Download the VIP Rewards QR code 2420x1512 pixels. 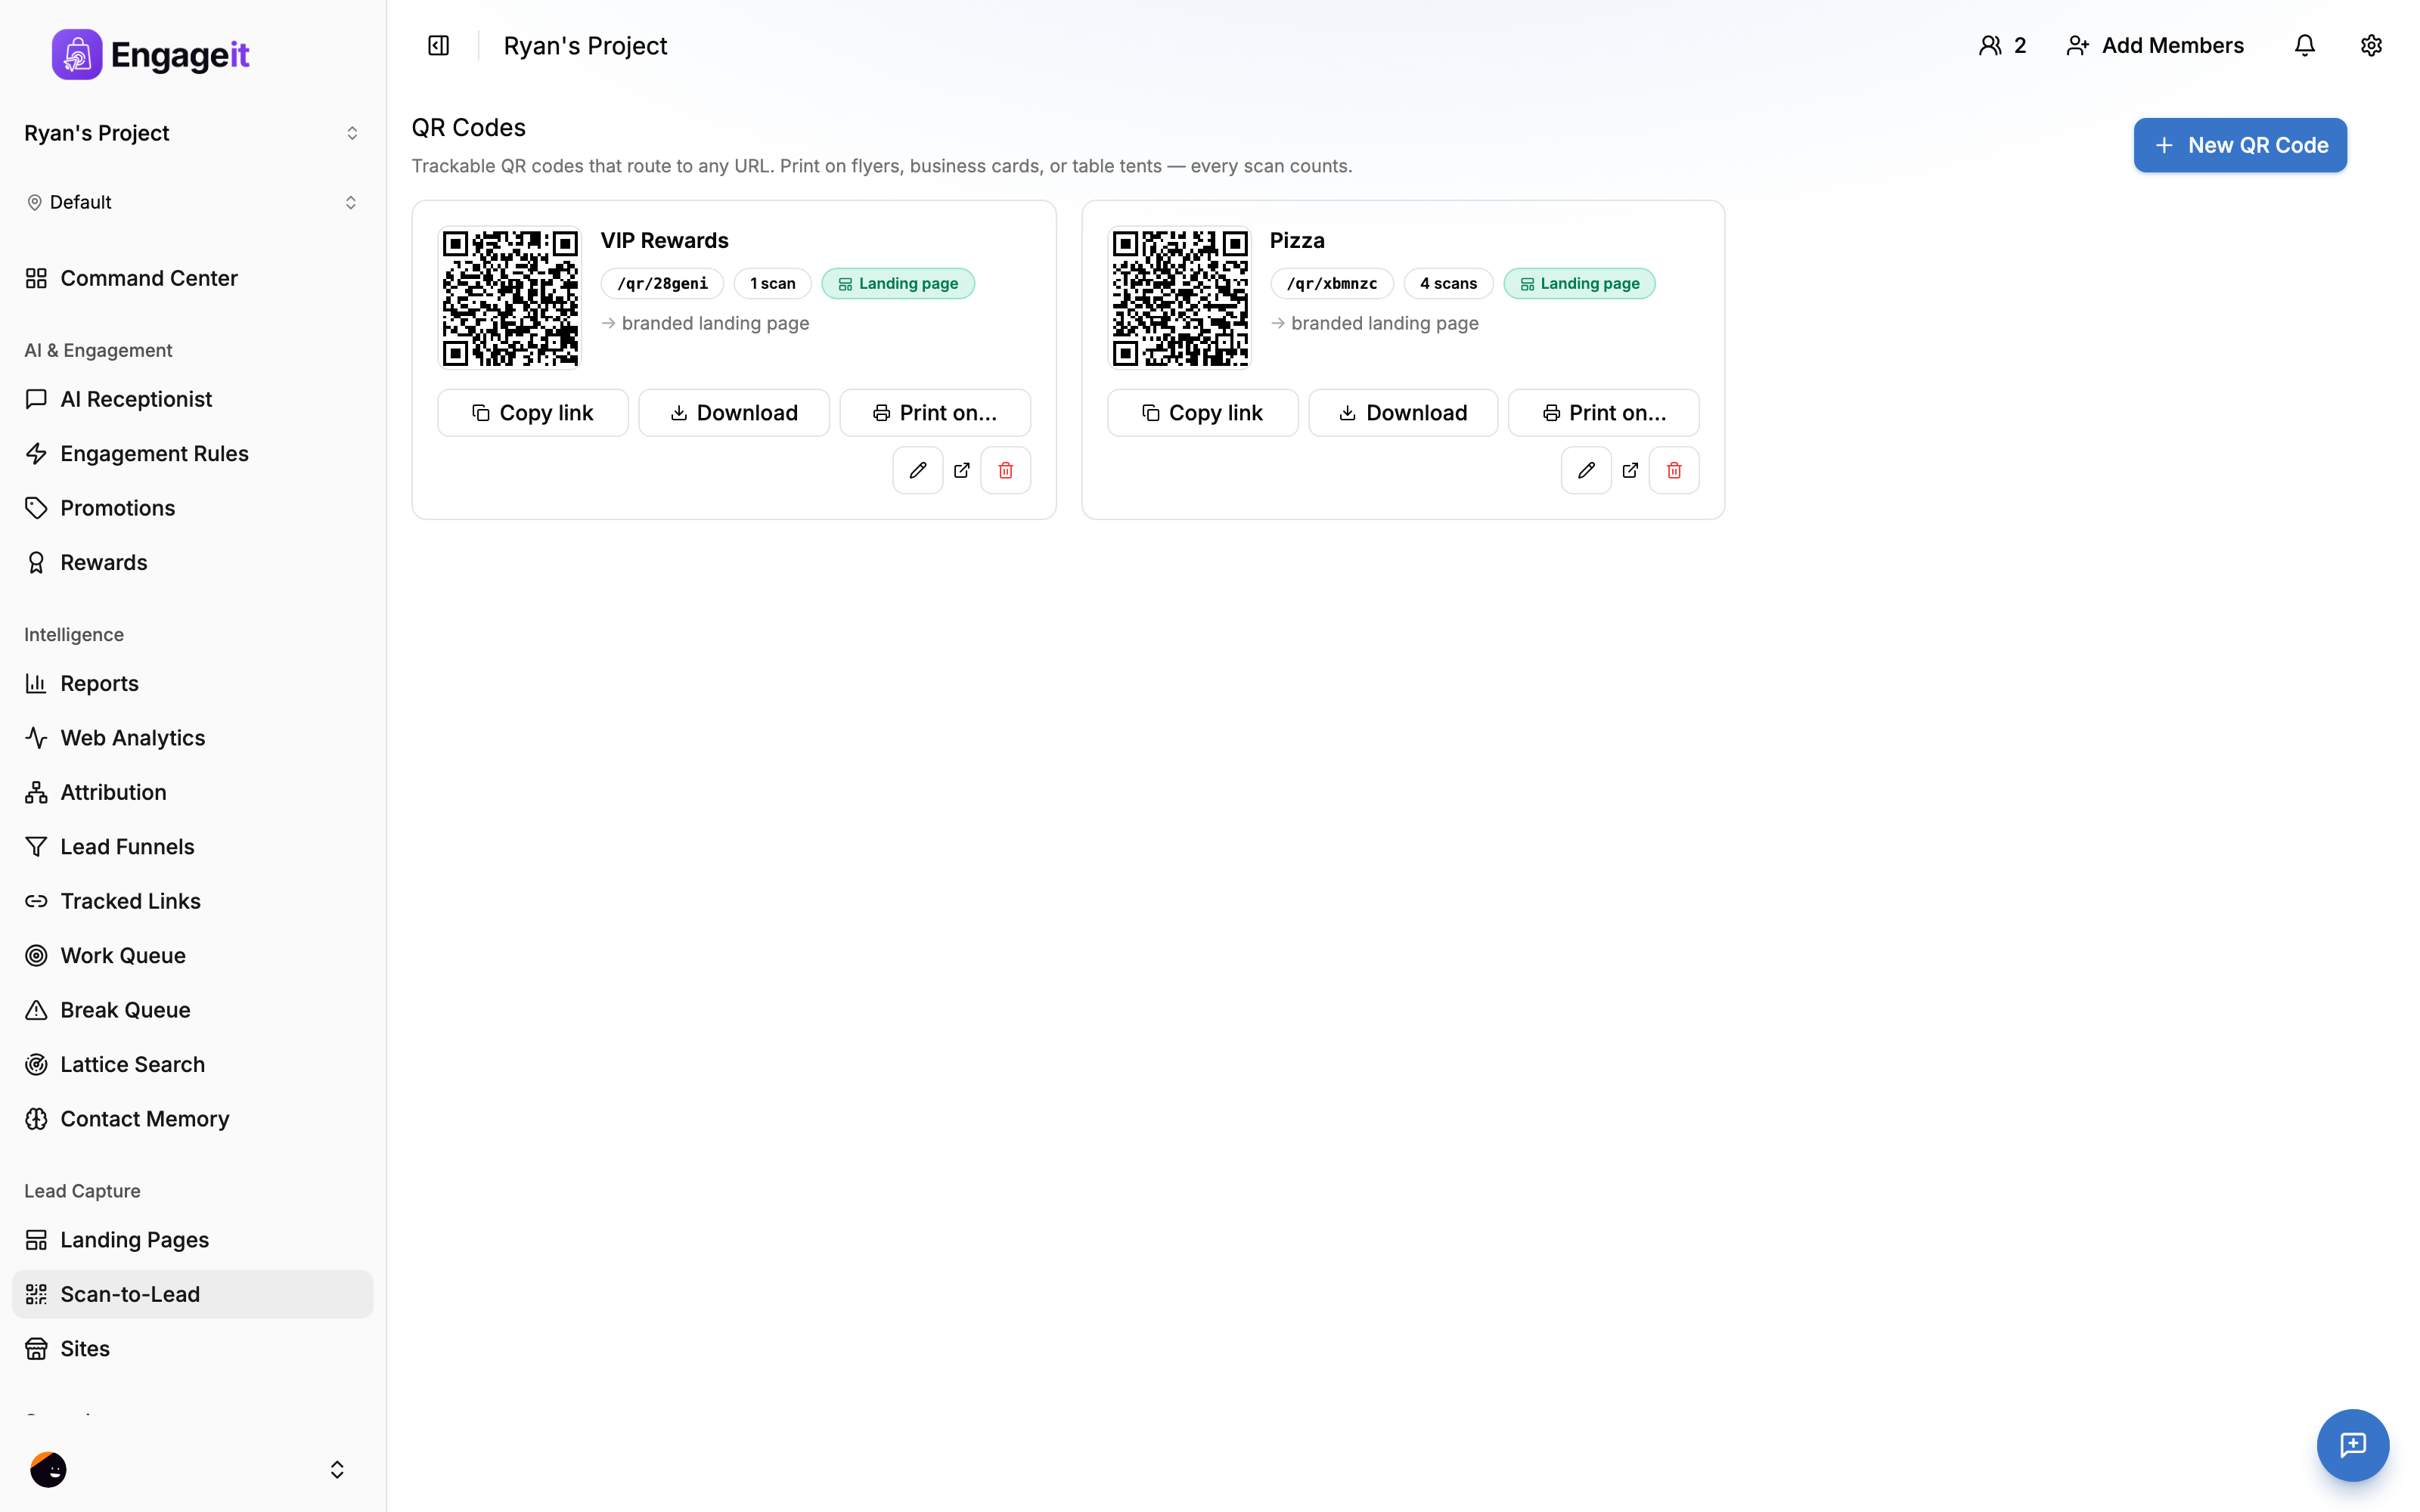734,413
